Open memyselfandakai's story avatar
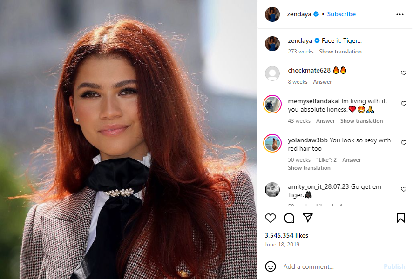The height and width of the screenshot is (279, 413). [x=272, y=104]
